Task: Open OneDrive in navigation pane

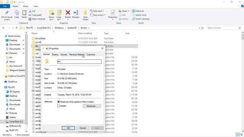Action: click(x=12, y=81)
